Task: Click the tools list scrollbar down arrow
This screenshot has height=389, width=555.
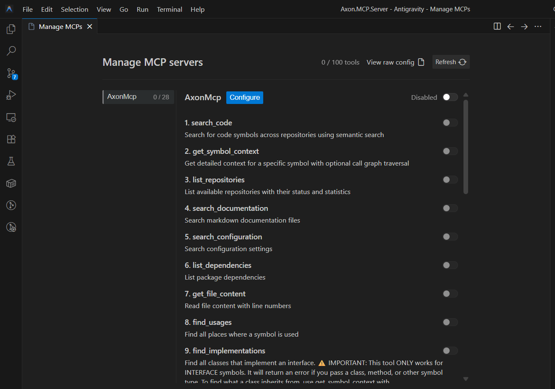Action: coord(466,379)
